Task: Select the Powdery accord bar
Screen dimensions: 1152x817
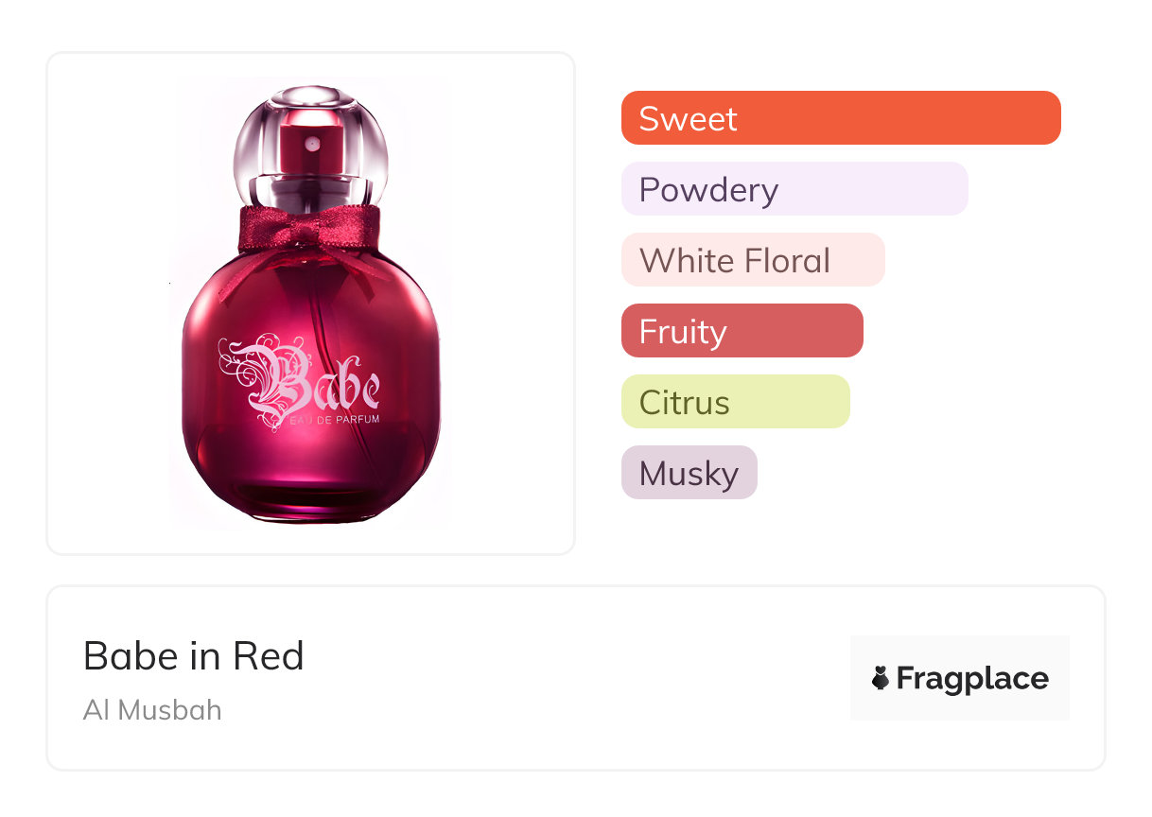Action: 794,189
